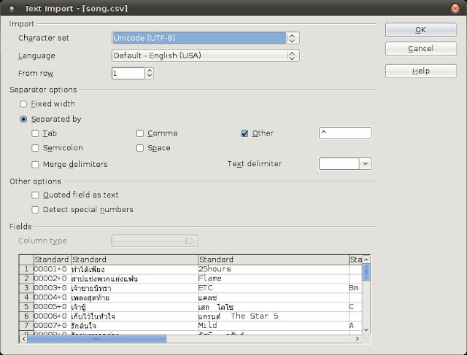Click the Cancel button
Viewport: 467px width, 355px height.
[420, 49]
